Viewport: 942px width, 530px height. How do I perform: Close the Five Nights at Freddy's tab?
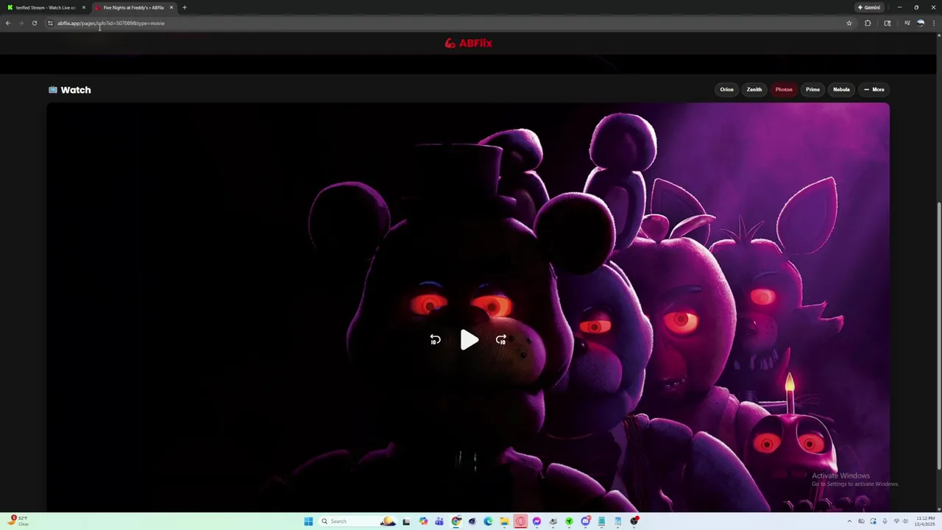pyautogui.click(x=171, y=7)
